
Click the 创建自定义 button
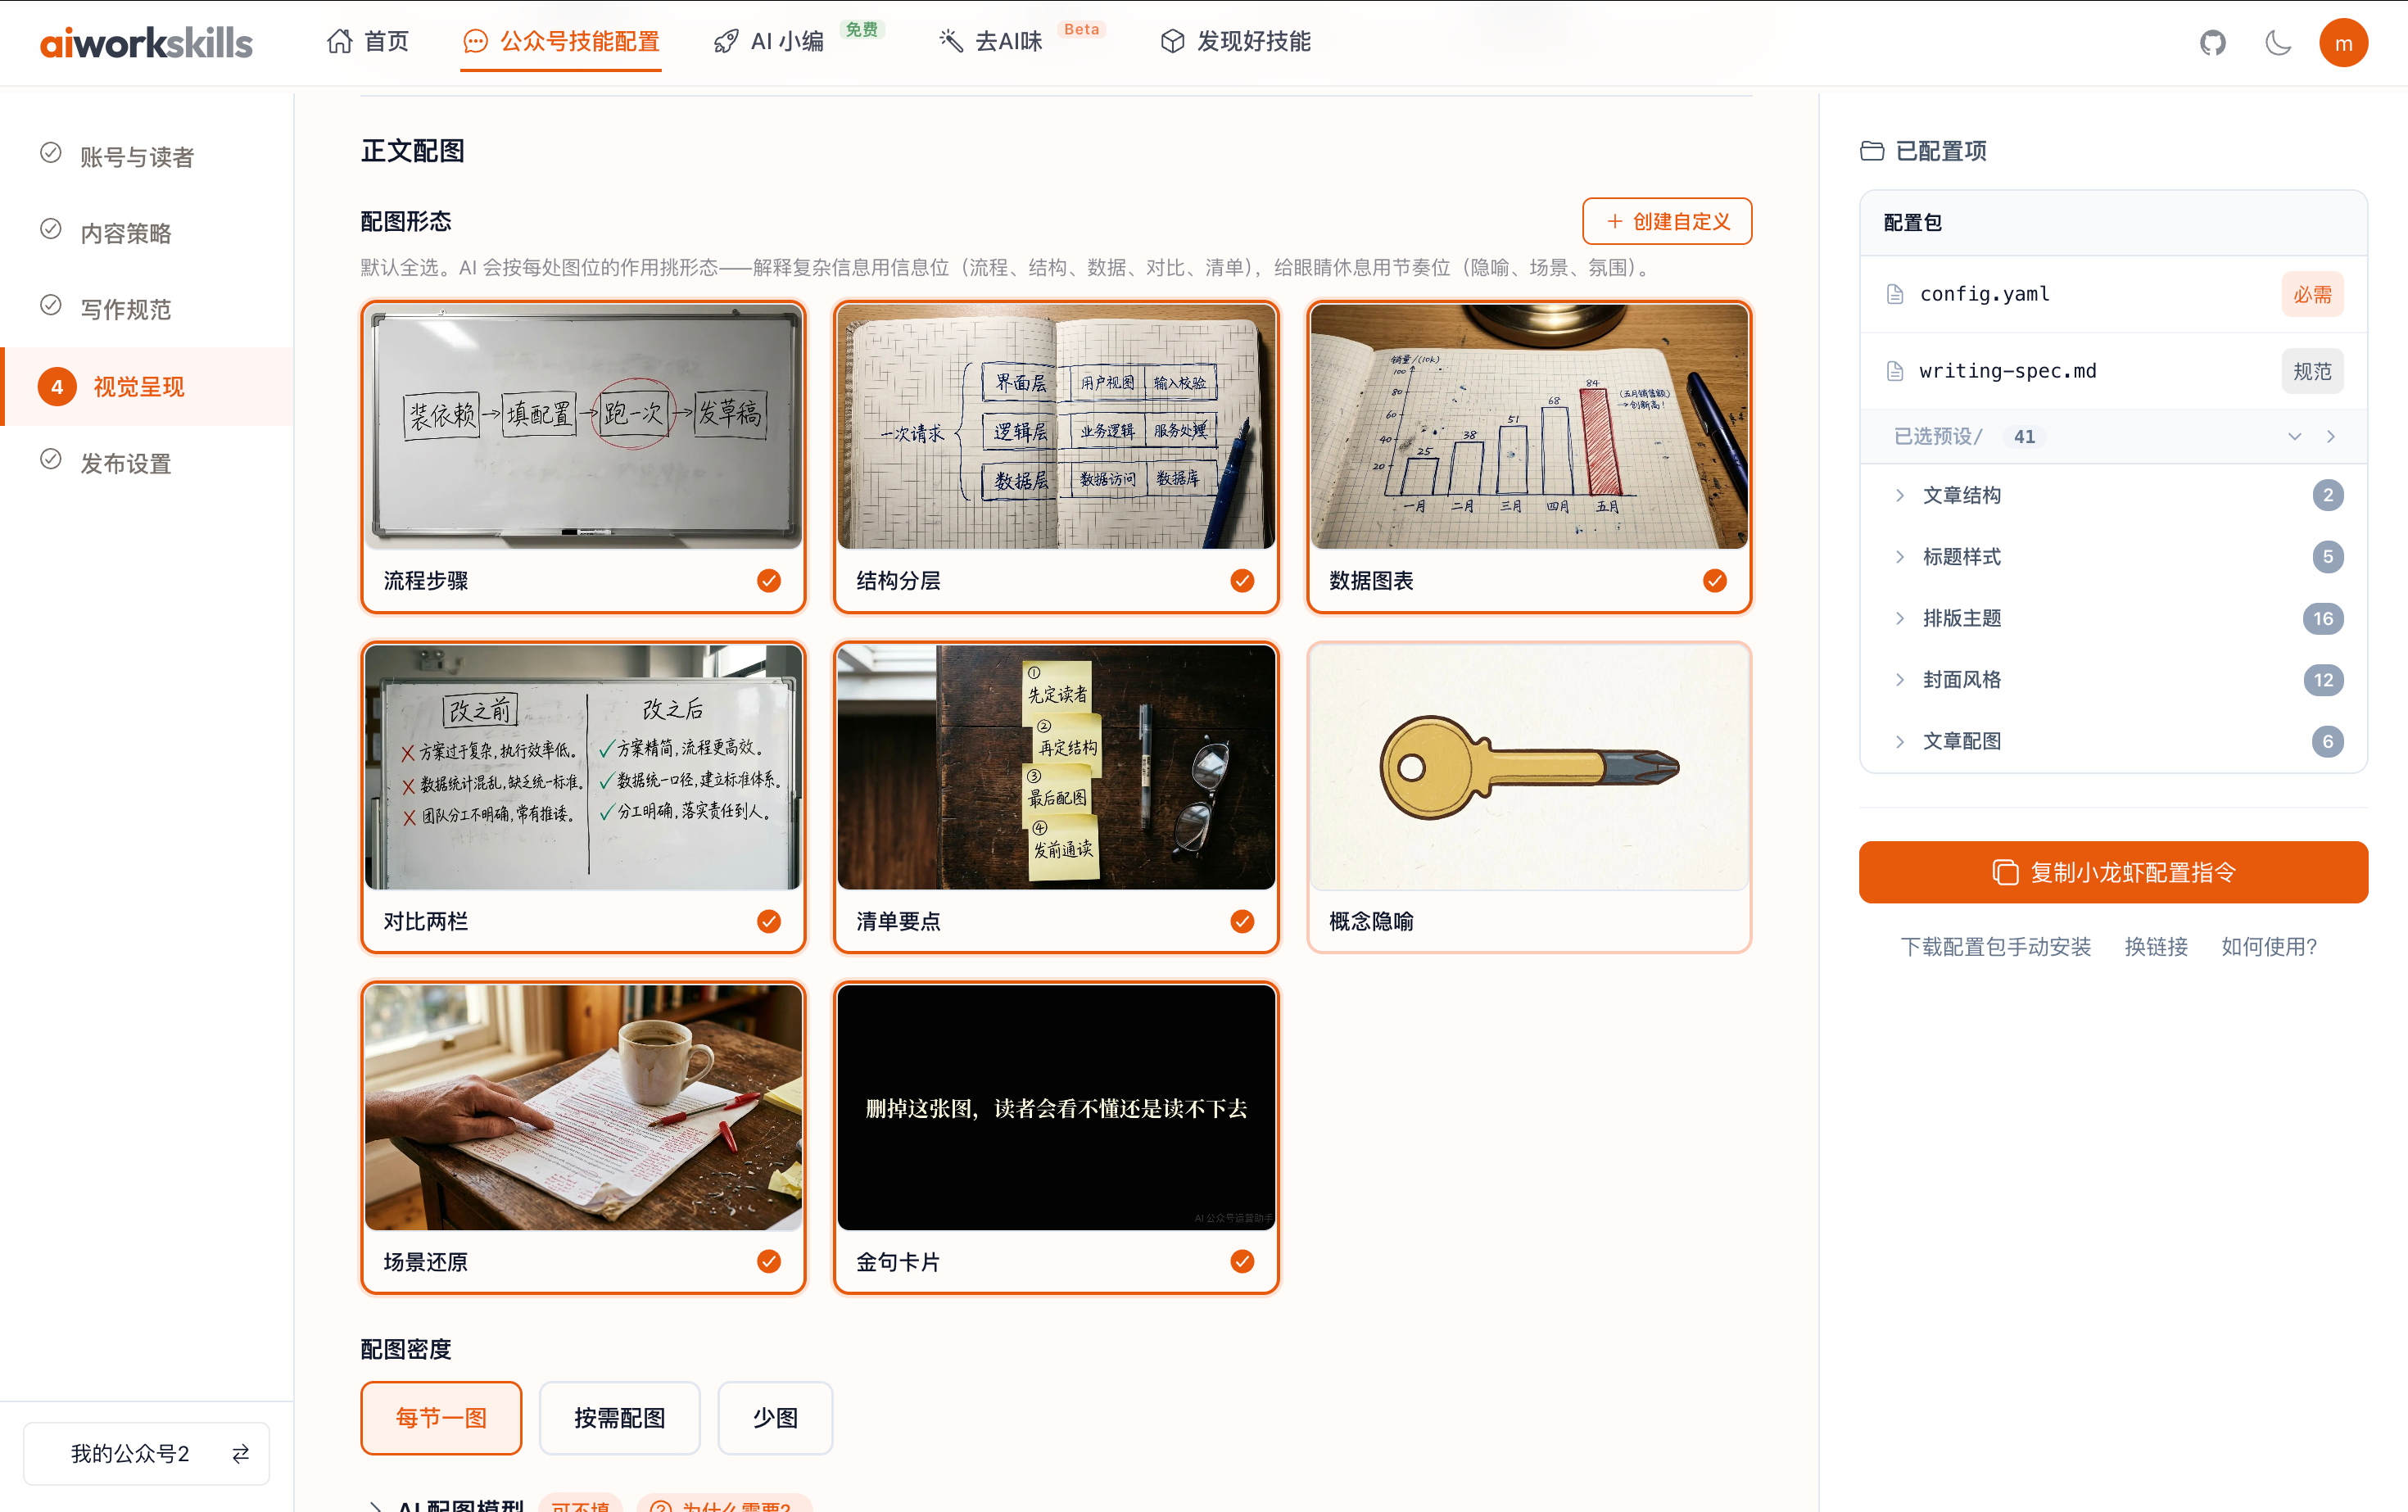click(x=1667, y=221)
